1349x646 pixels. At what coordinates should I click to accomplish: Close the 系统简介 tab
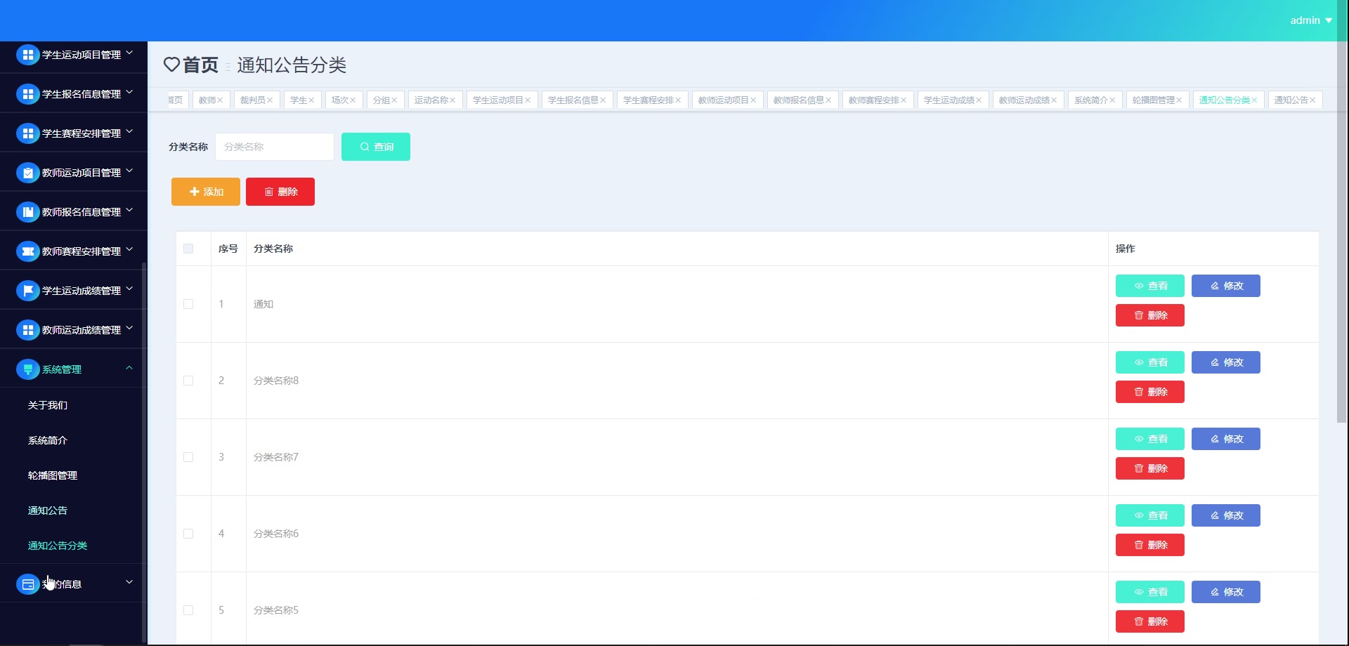pyautogui.click(x=1112, y=100)
